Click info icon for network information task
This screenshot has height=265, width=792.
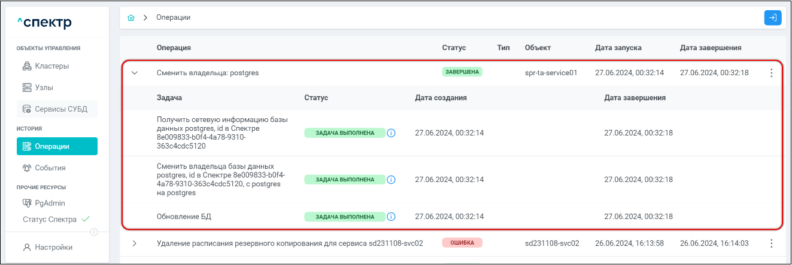pyautogui.click(x=392, y=133)
